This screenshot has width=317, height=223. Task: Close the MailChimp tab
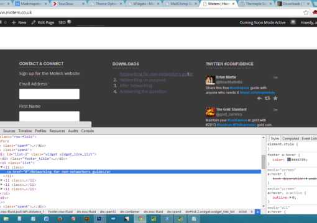pos(196,4)
